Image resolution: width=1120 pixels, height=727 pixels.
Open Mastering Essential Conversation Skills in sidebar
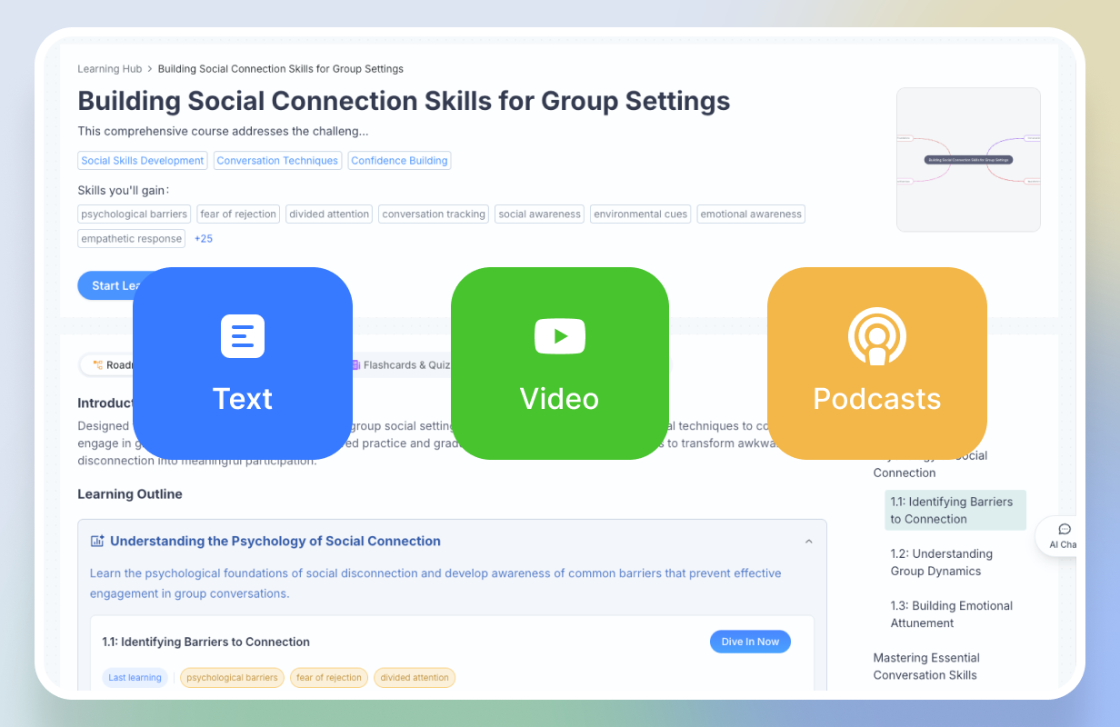[925, 666]
